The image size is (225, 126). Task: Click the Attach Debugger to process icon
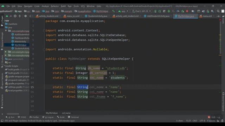coord(182,11)
